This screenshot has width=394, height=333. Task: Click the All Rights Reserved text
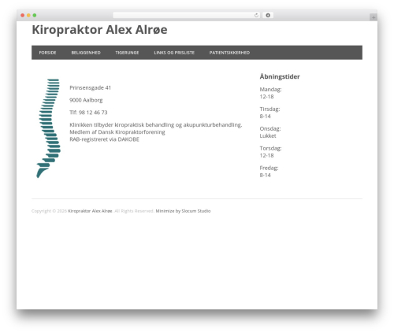134,211
